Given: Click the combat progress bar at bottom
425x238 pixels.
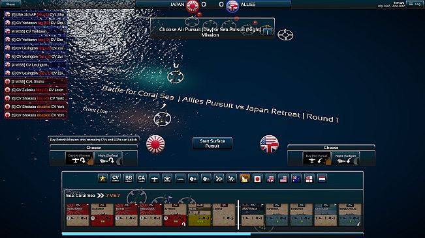Looking at the screenshot, I should click(213, 234).
